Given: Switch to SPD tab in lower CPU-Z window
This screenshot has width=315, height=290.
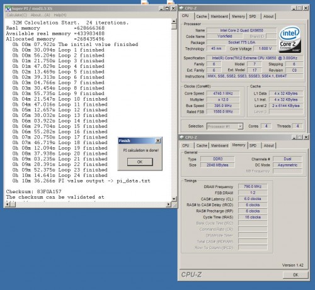Looking at the screenshot, I should (253, 145).
